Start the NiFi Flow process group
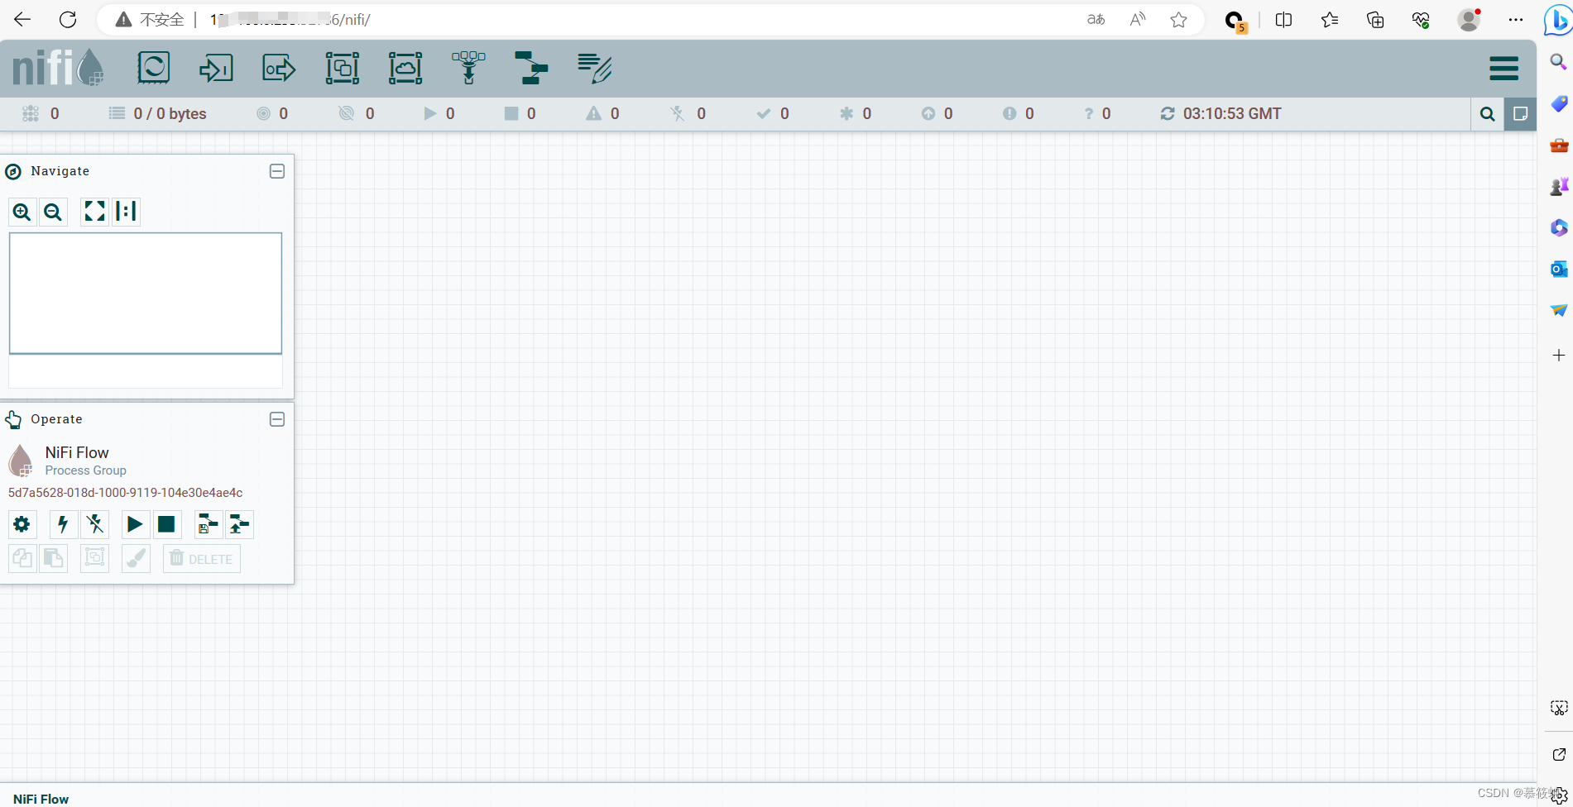Viewport: 1573px width, 807px height. pyautogui.click(x=135, y=524)
